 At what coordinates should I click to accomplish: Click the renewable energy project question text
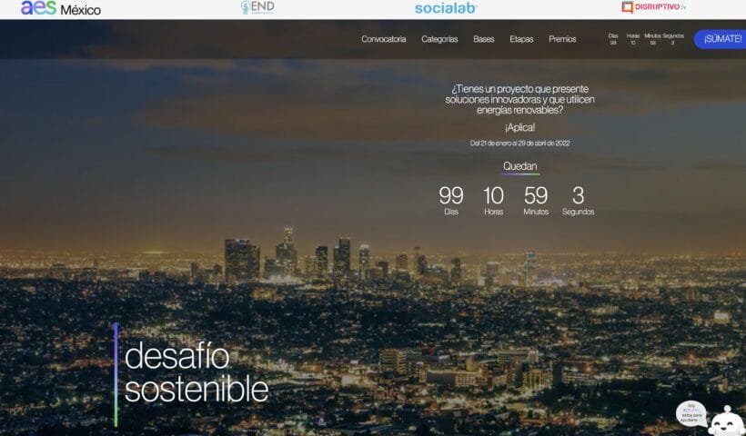click(519, 99)
